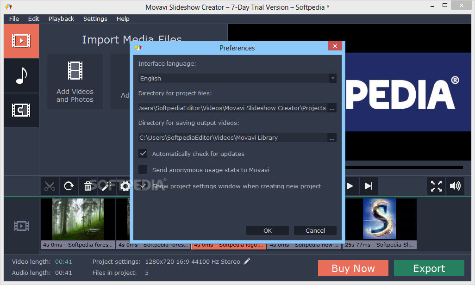Click the speaker volume icon

point(455,186)
